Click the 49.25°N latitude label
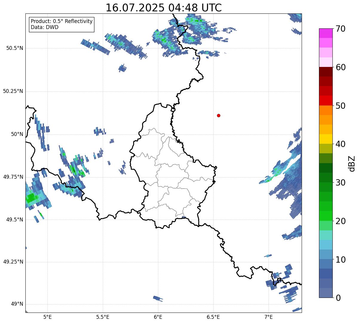 [x=13, y=262]
